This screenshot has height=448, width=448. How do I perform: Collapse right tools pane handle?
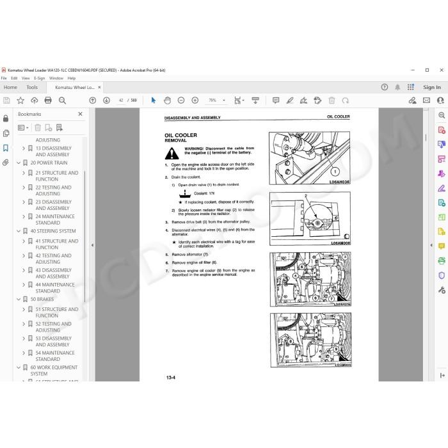click(431, 245)
